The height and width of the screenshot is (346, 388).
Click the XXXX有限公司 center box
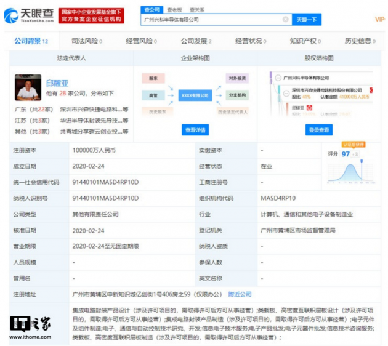pos(195,95)
